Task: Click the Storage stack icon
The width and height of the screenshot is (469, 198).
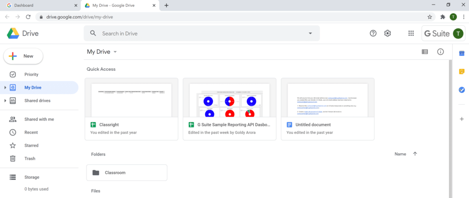Action: click(x=13, y=178)
